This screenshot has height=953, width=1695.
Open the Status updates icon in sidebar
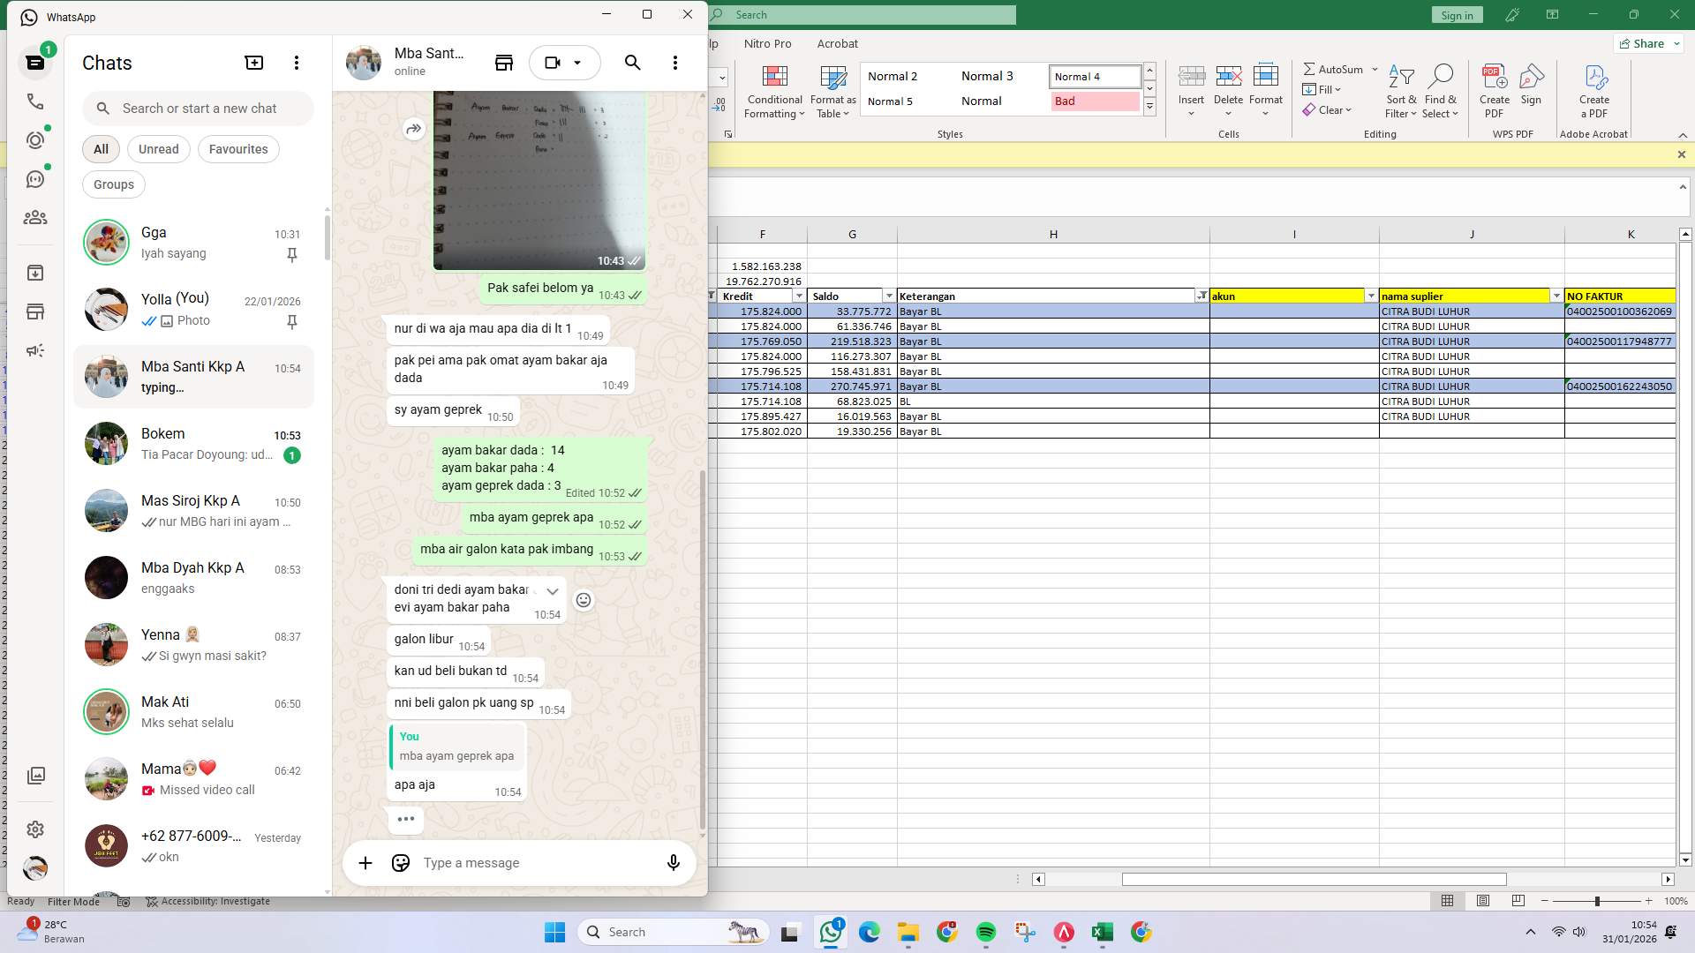pyautogui.click(x=35, y=139)
